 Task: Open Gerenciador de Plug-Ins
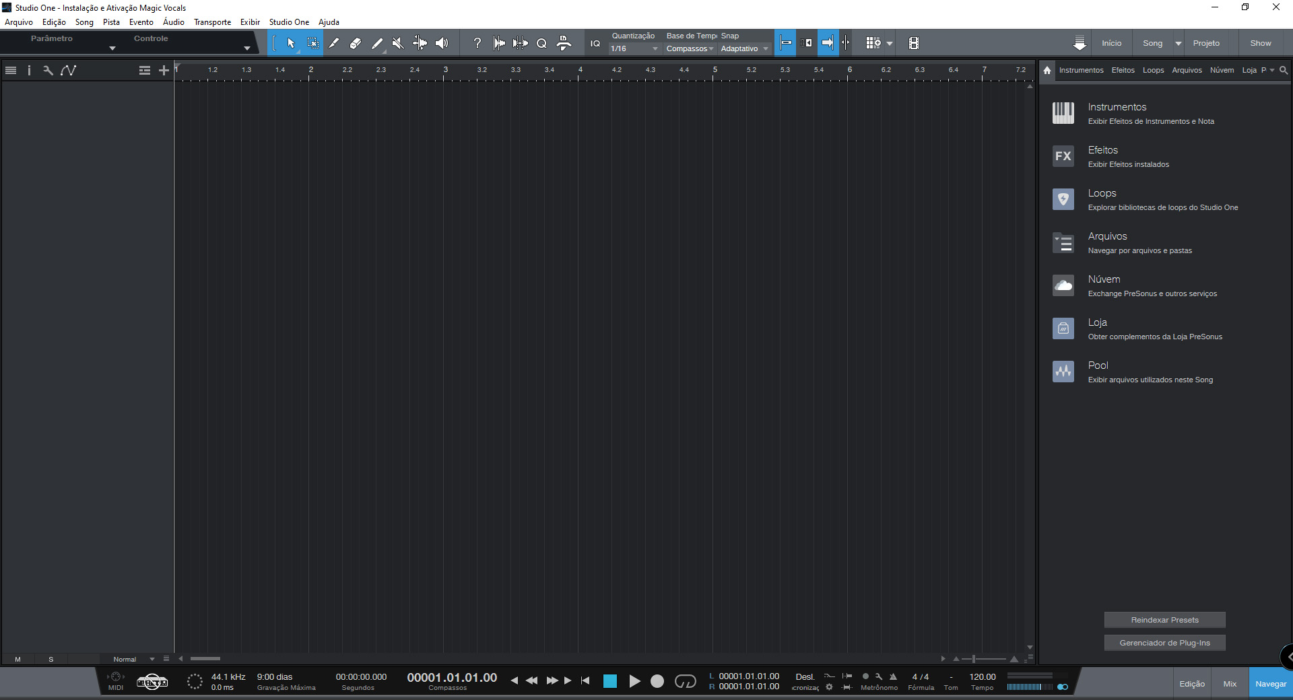pos(1164,643)
